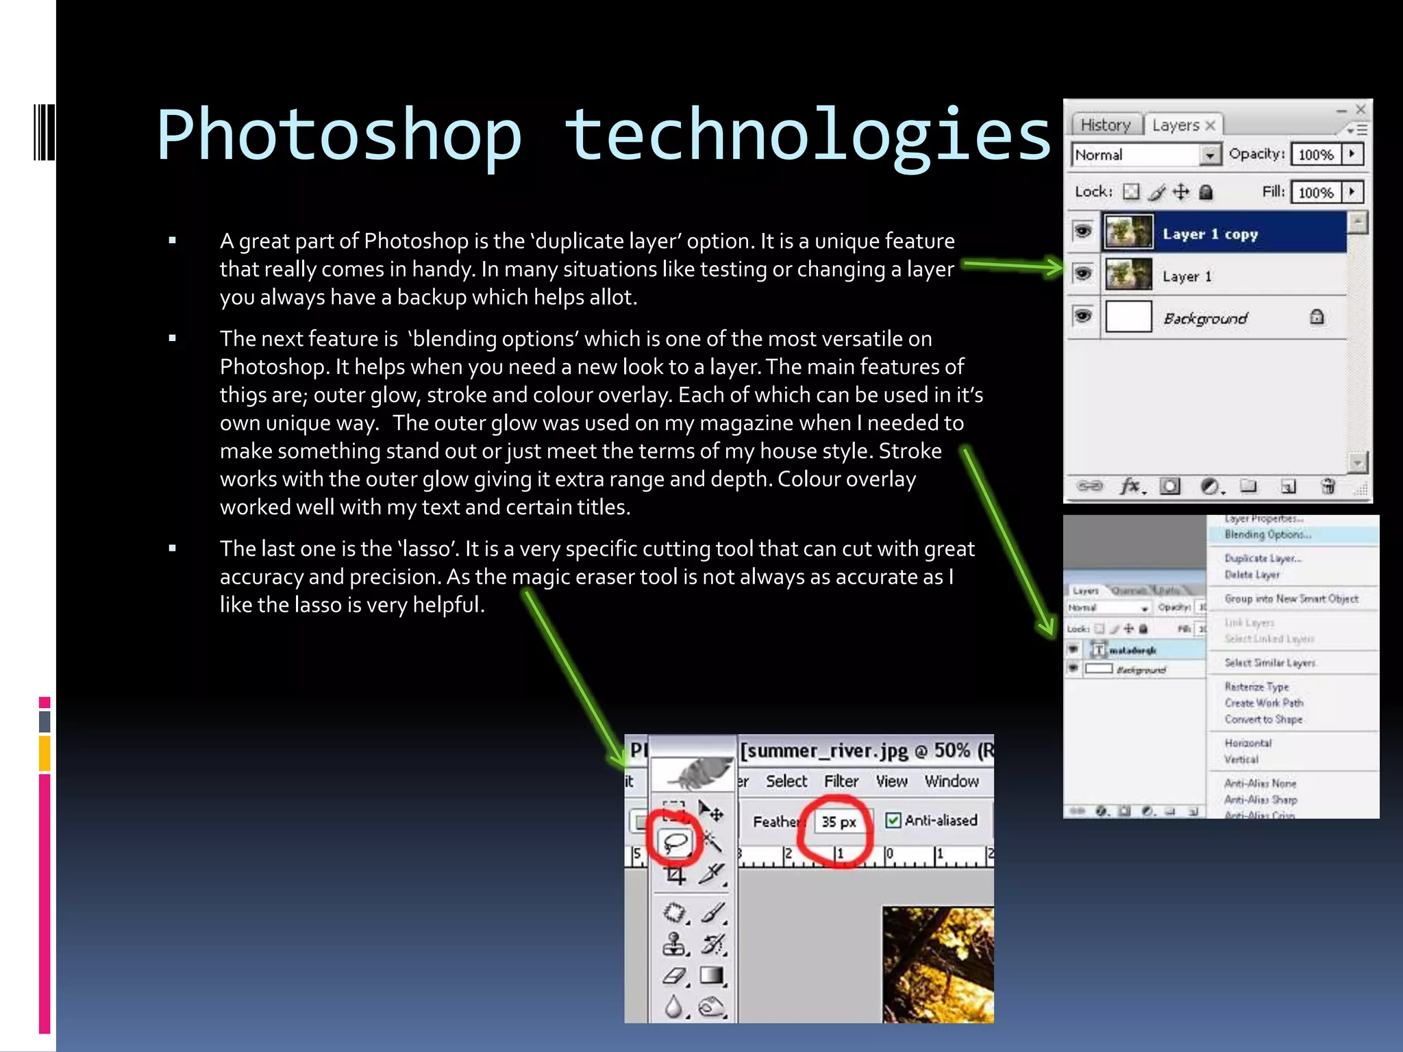Select the Spot Healing Brush tool
Image resolution: width=1403 pixels, height=1052 pixels.
pyautogui.click(x=675, y=913)
